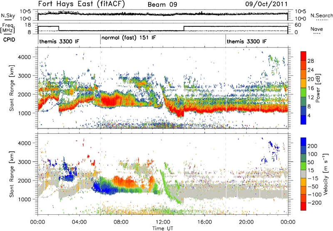
Task: Click the red bottom segment of Velocity colorbar
Action: 303,206
